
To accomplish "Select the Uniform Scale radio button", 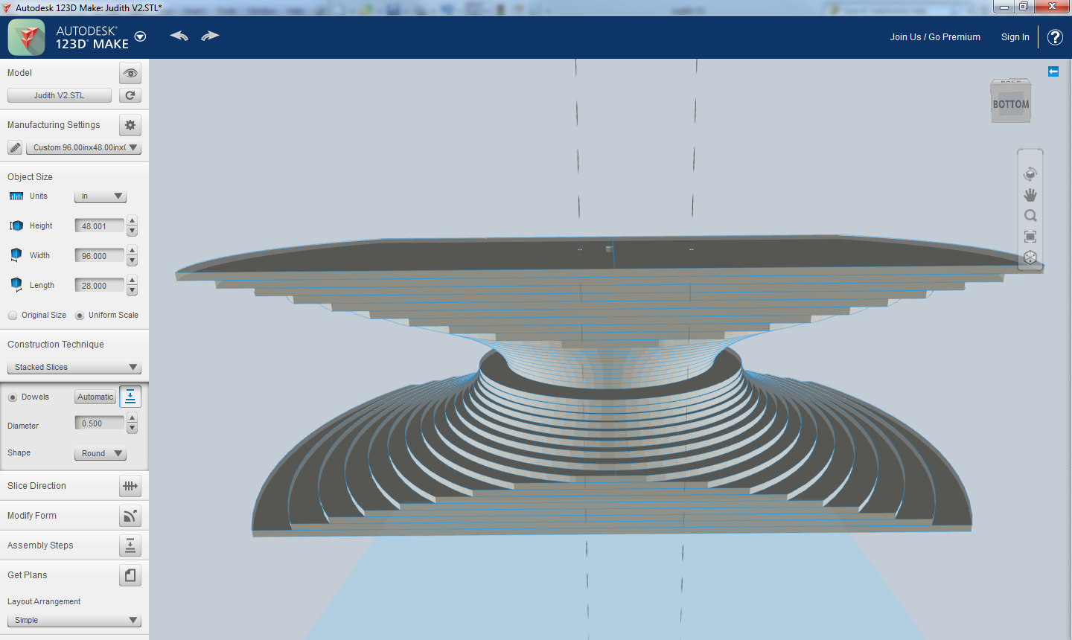I will (x=79, y=315).
